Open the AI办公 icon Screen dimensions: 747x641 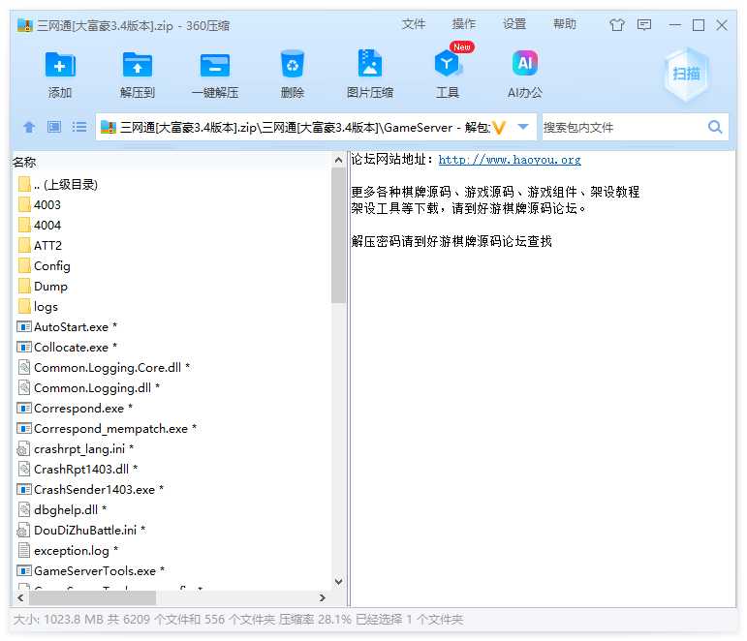pyautogui.click(x=524, y=63)
